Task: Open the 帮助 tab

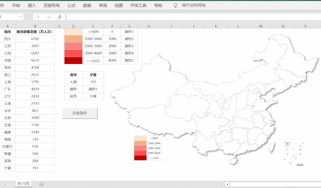Action: coord(158,6)
